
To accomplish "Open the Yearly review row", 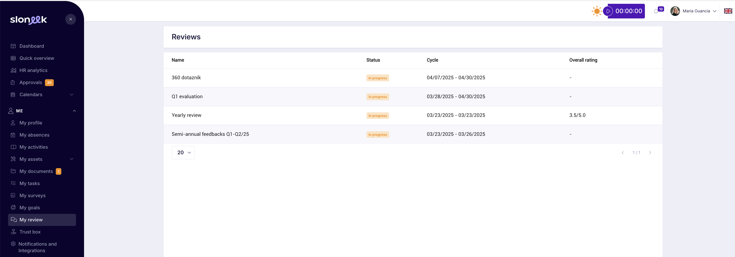I will [413, 116].
